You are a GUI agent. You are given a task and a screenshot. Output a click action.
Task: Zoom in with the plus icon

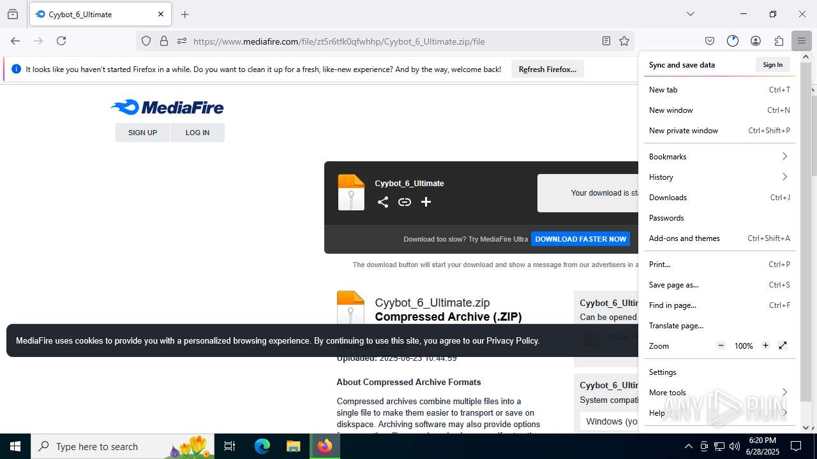pos(765,346)
